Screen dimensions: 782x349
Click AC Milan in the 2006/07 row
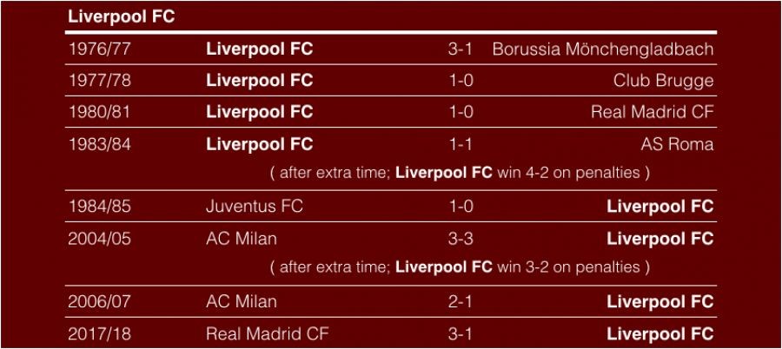tap(242, 301)
